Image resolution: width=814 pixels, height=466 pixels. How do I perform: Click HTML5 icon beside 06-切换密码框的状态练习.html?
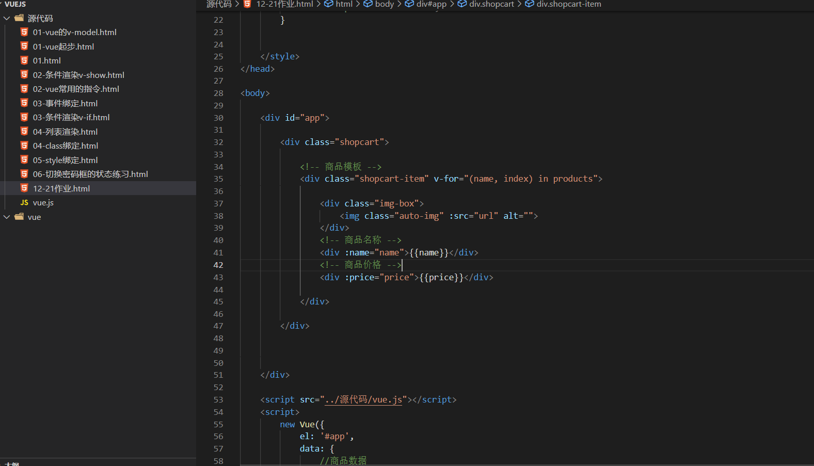24,174
